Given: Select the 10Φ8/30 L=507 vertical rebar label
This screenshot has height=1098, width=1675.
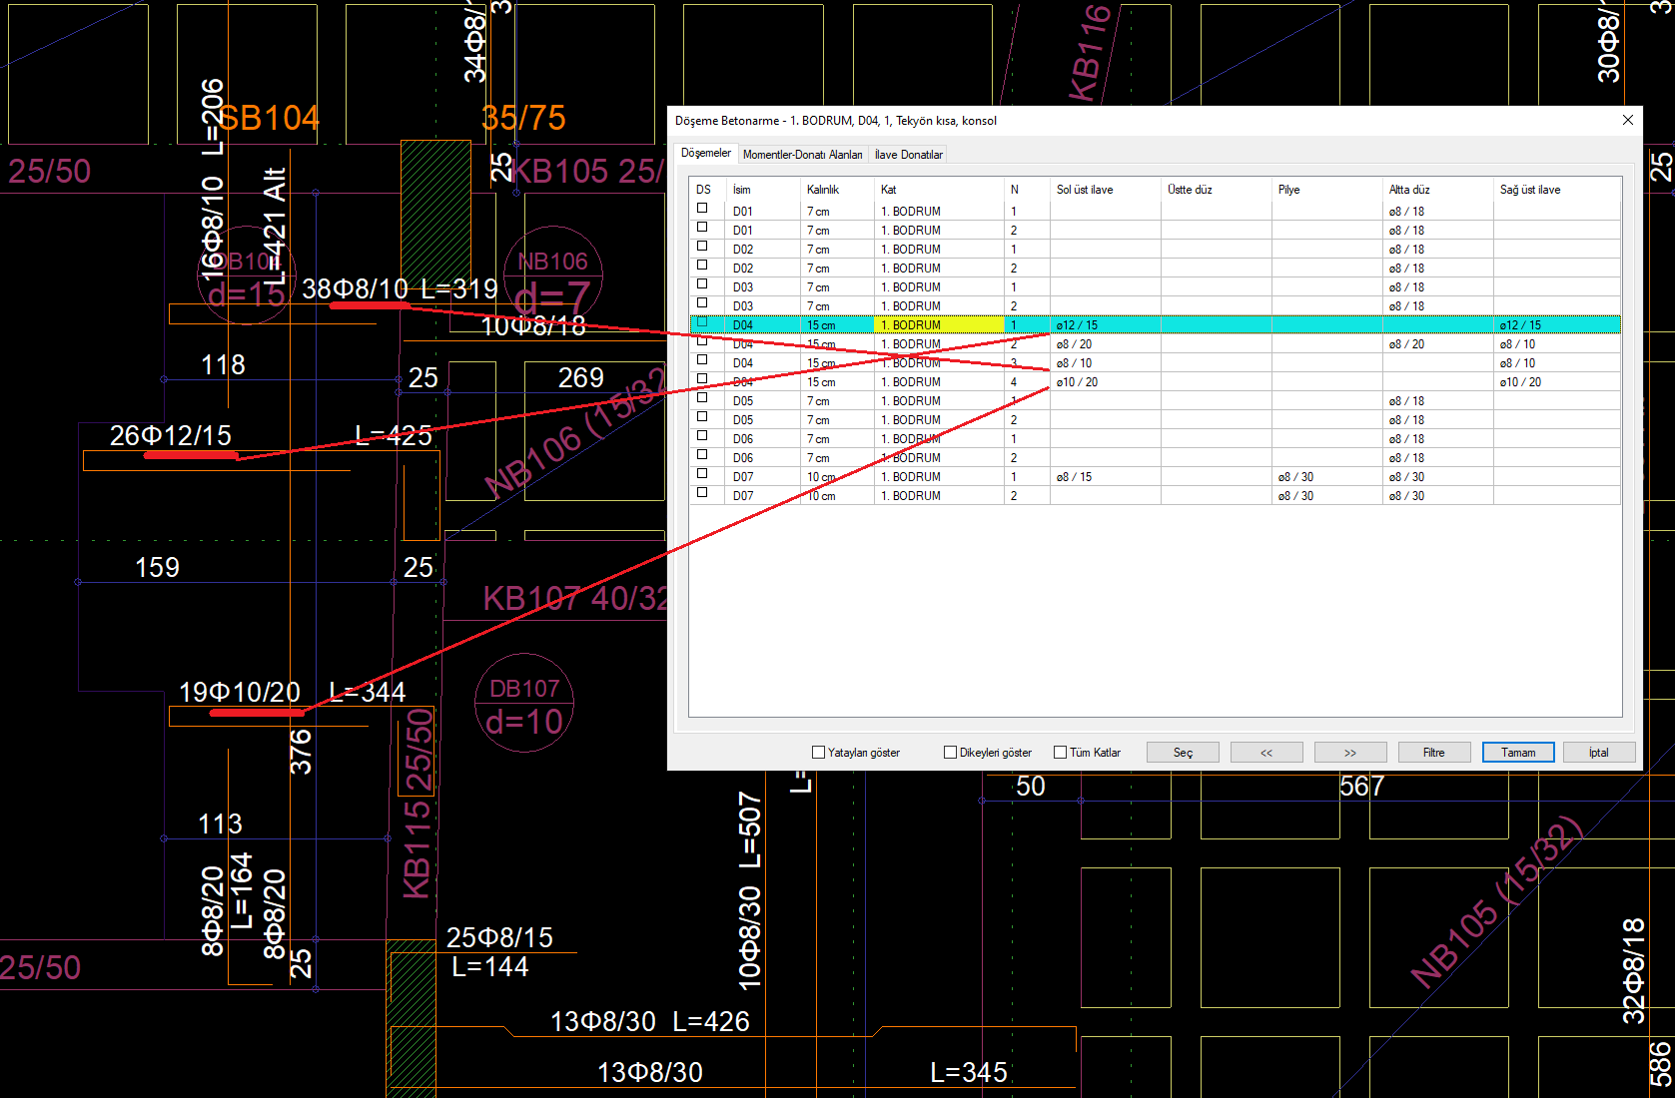Looking at the screenshot, I should pos(749,890).
